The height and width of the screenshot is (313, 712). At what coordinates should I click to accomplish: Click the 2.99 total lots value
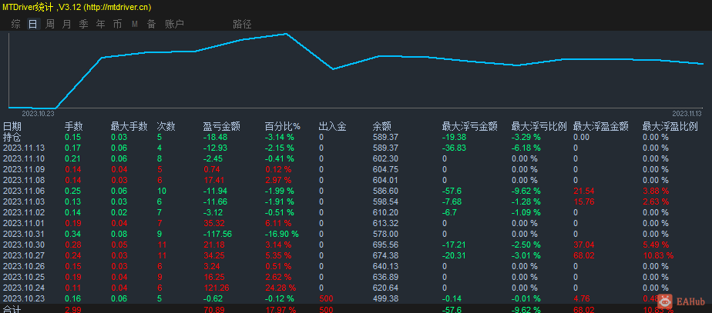72,309
